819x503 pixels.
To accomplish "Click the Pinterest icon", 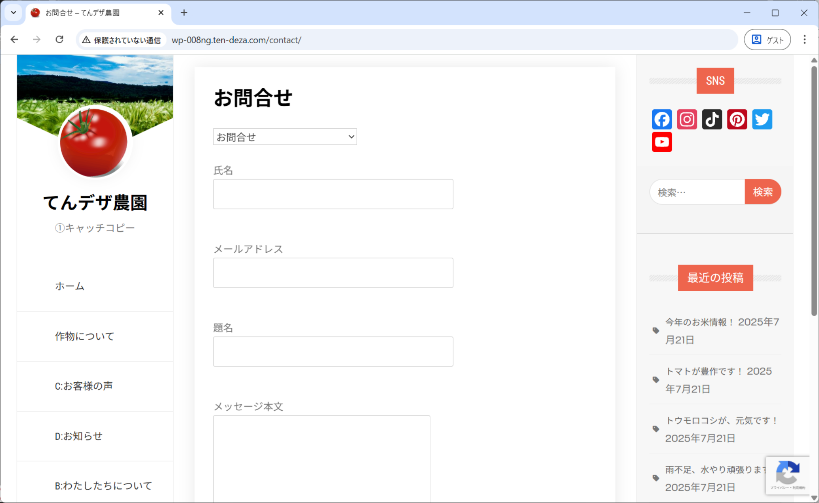I will click(x=737, y=119).
